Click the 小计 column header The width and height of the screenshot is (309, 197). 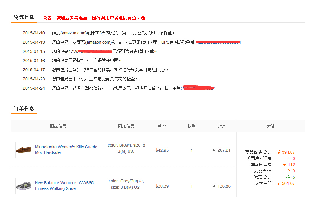coord(221,126)
